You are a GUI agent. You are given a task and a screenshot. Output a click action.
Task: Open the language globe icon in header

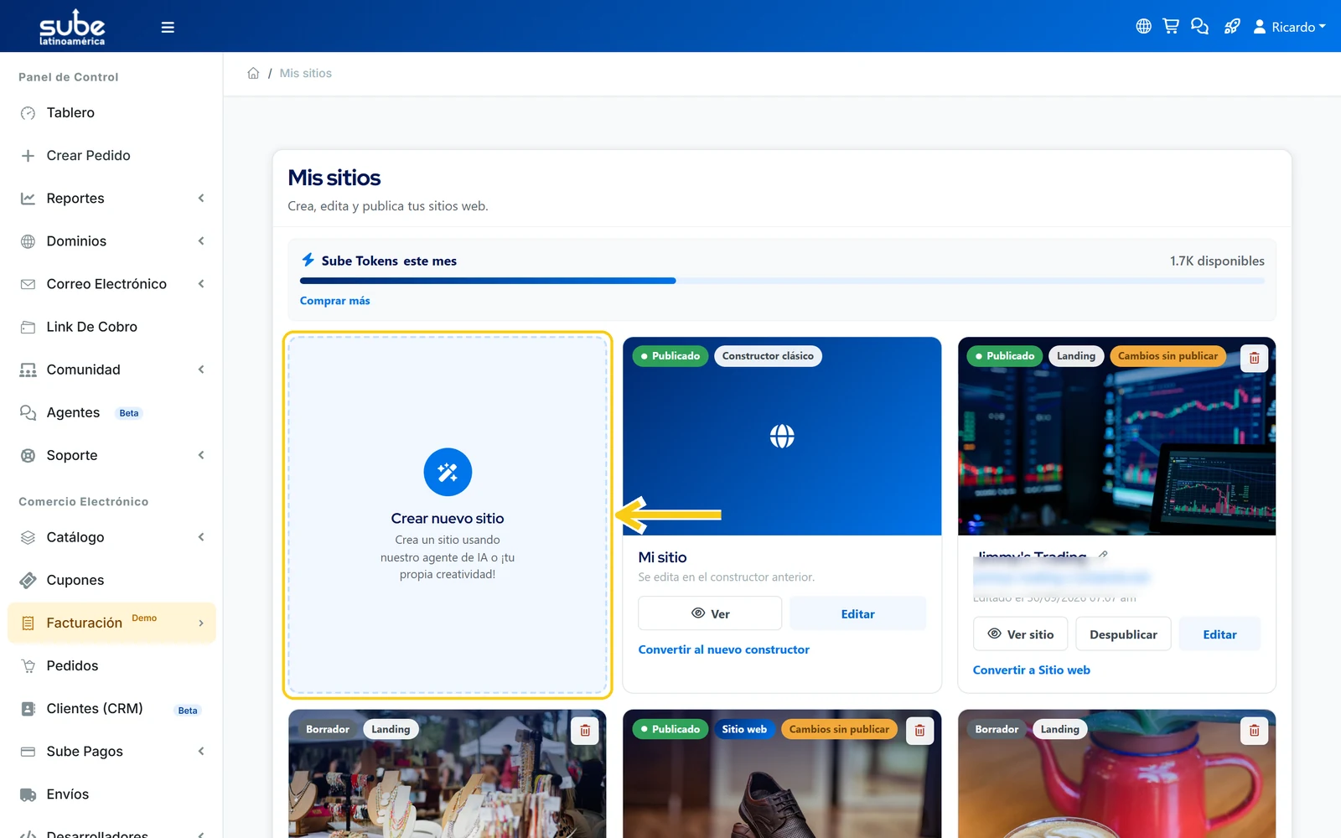point(1143,27)
